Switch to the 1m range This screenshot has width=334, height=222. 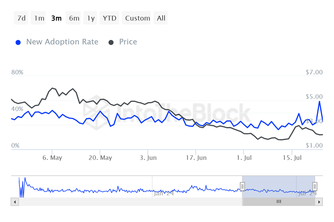[39, 18]
